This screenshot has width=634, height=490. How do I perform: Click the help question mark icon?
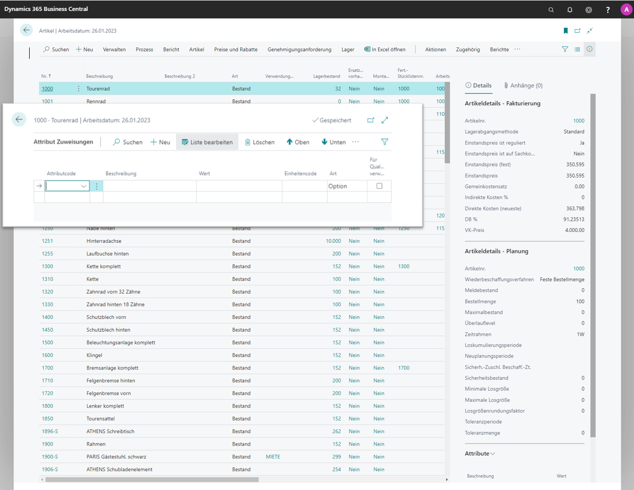pos(608,9)
